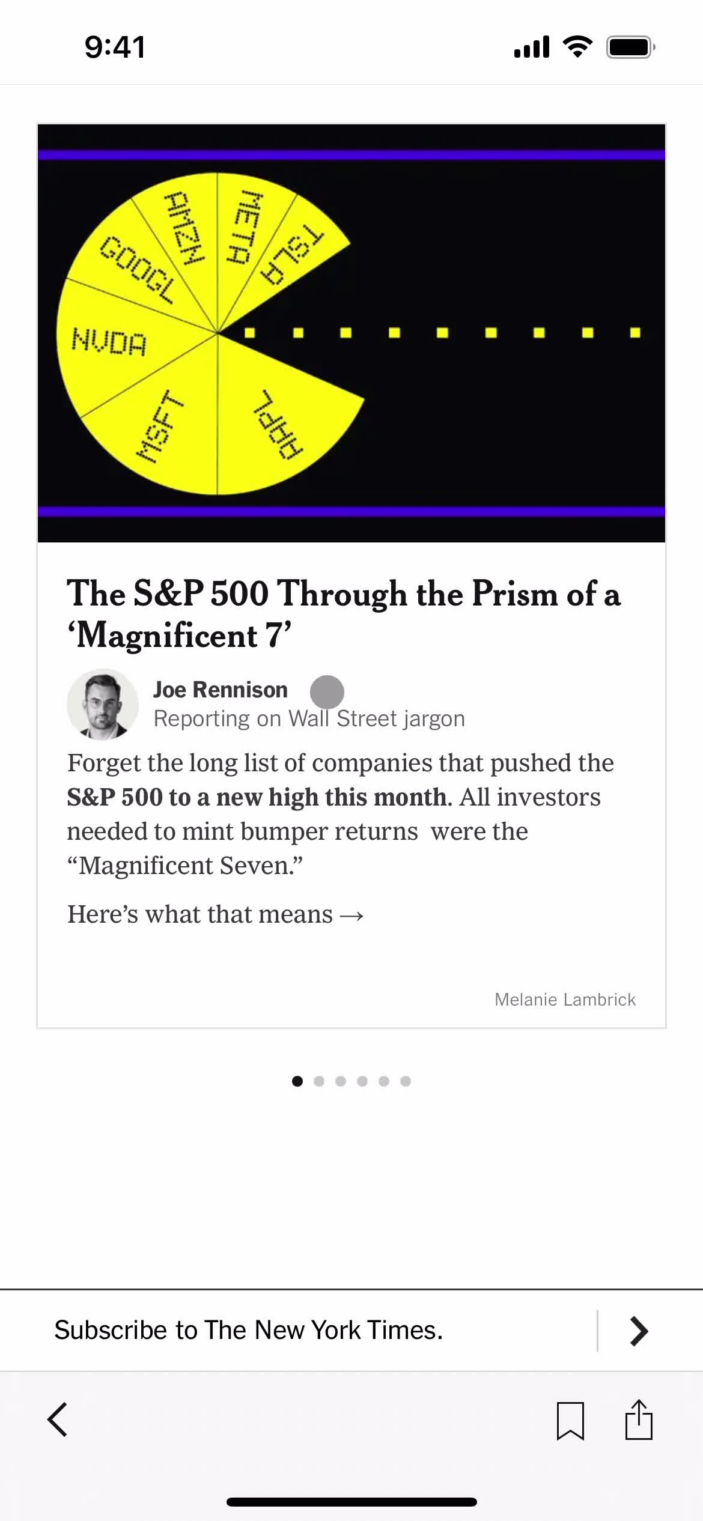Open Joe Rennison's author photo
703x1521 pixels.
(x=103, y=704)
